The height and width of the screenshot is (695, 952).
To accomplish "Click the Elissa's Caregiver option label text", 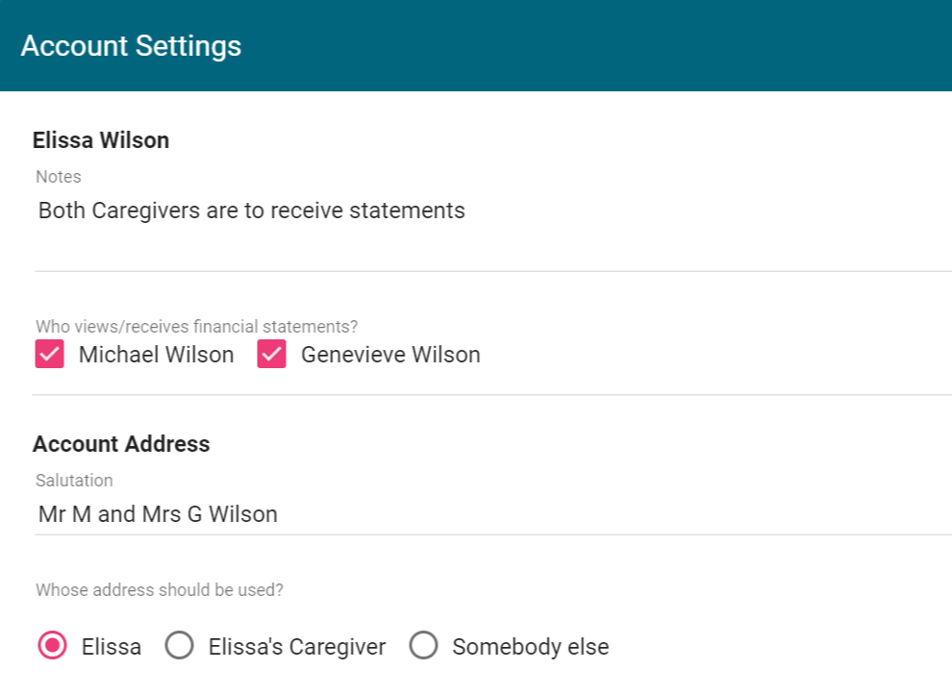I will pos(297,647).
